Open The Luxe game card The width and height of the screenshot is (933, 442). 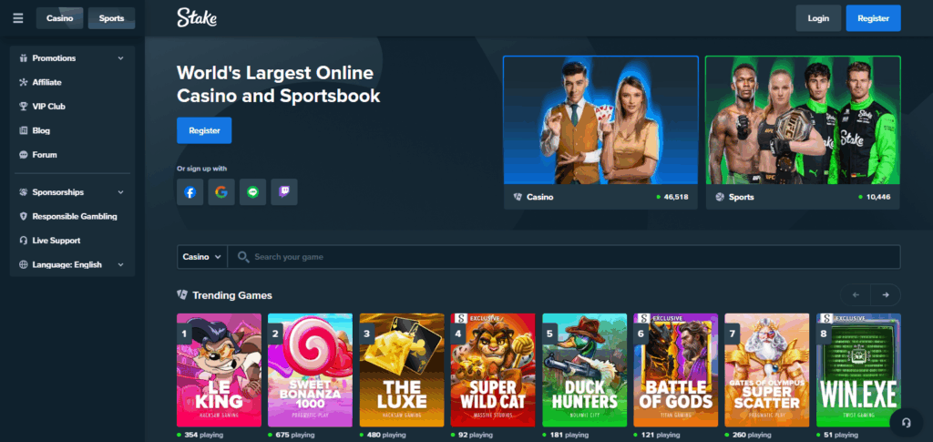click(x=402, y=370)
